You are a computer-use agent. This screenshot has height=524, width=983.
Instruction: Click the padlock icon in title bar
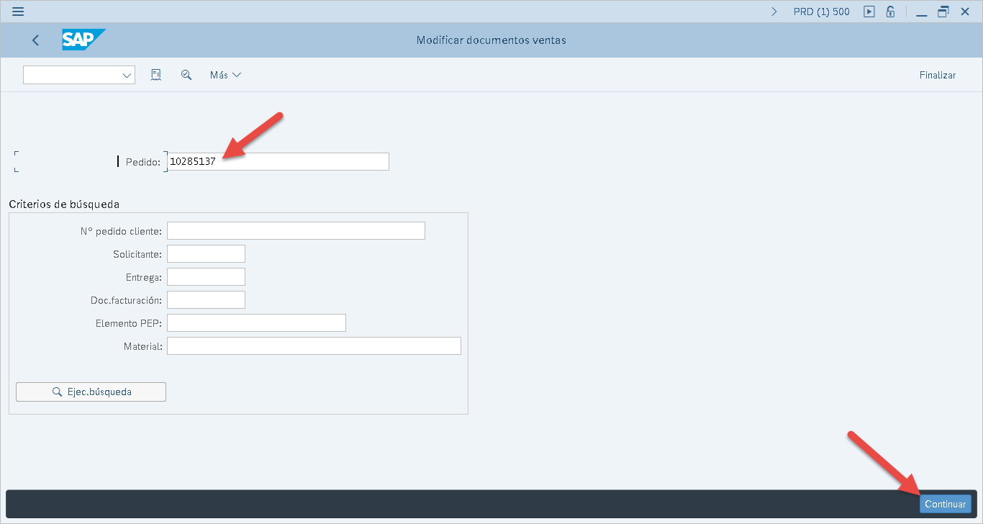890,12
